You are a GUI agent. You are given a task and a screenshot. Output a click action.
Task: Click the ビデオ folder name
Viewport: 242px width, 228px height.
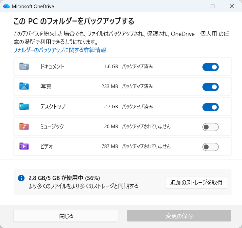(46, 146)
